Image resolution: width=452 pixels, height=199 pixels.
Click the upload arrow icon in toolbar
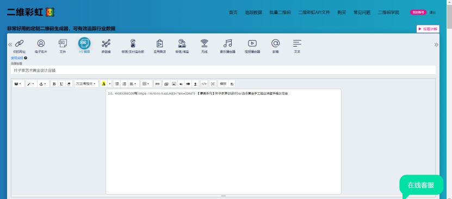(195, 84)
